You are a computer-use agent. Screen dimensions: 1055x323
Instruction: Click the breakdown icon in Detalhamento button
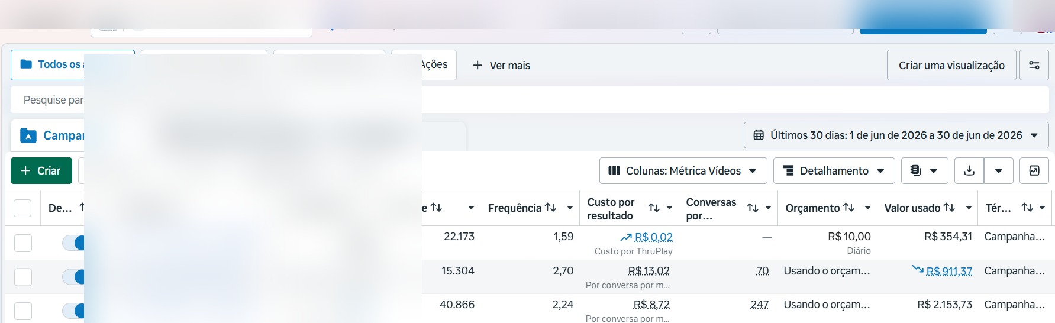(788, 171)
